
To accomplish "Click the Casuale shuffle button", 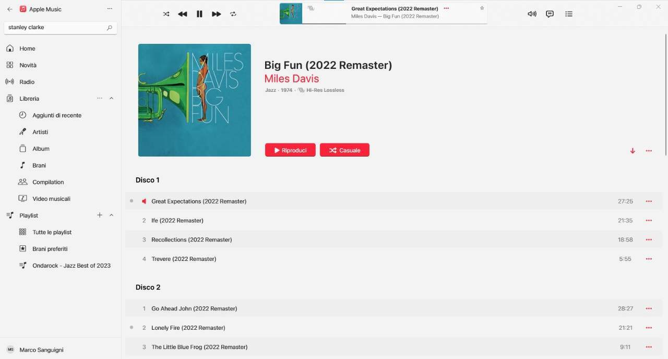I will click(x=344, y=150).
